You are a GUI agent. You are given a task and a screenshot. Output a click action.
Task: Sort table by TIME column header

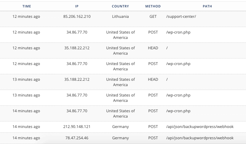27,6
